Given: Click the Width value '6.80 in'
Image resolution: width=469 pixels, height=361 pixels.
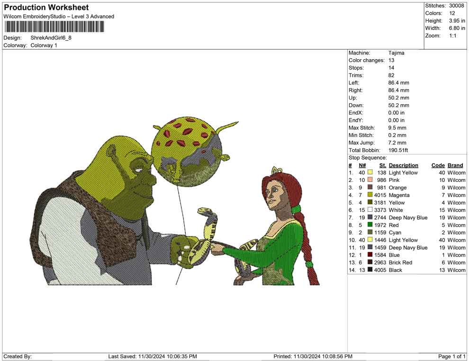Looking at the screenshot, I should point(457,28).
